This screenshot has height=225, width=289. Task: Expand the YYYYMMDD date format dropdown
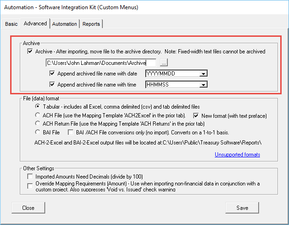[x=202, y=73]
